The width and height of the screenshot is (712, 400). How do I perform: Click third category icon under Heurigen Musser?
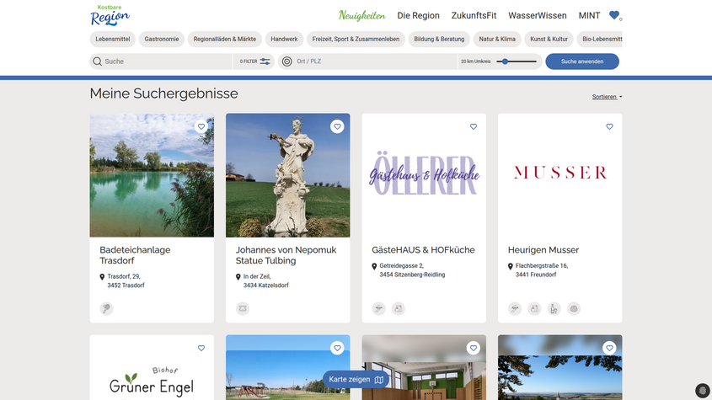coord(554,309)
